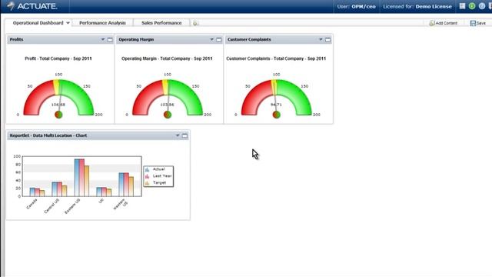Click the Actuate logo

tap(32, 6)
